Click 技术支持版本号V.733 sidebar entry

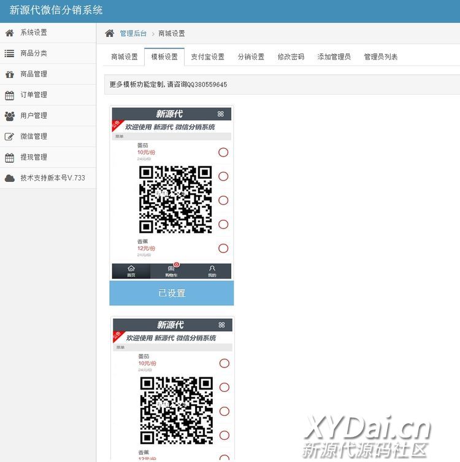coord(48,178)
